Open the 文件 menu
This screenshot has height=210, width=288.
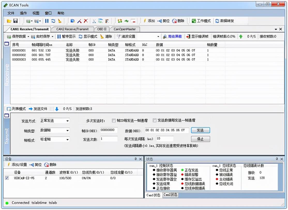pyautogui.click(x=11, y=13)
